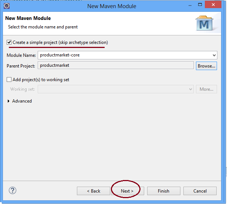Open the Module Name dropdown arrow

pyautogui.click(x=214, y=55)
